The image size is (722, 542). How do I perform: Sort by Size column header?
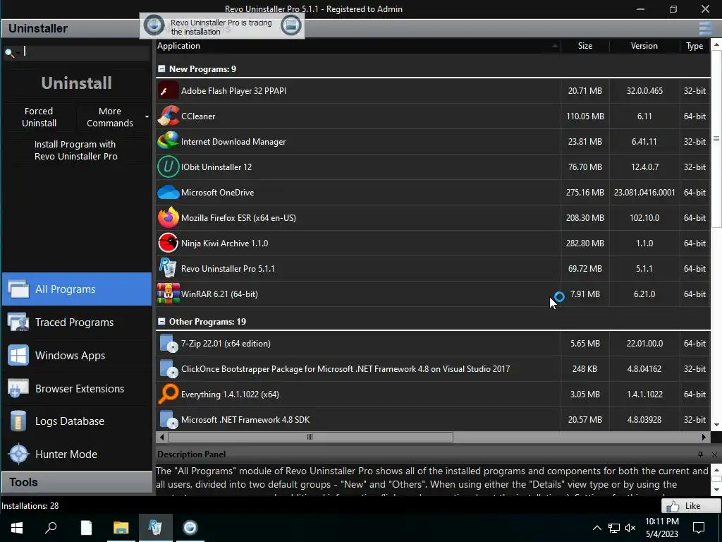(585, 46)
